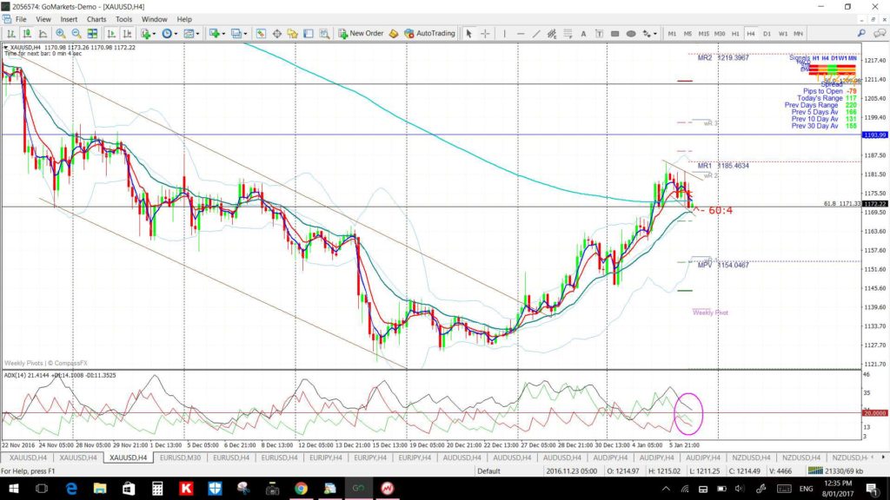Switch timeframe to W1
890x500 pixels.
783,34
